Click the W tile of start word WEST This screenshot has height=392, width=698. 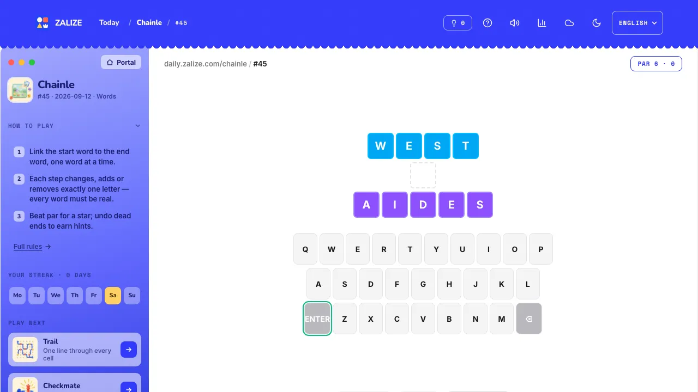(381, 146)
